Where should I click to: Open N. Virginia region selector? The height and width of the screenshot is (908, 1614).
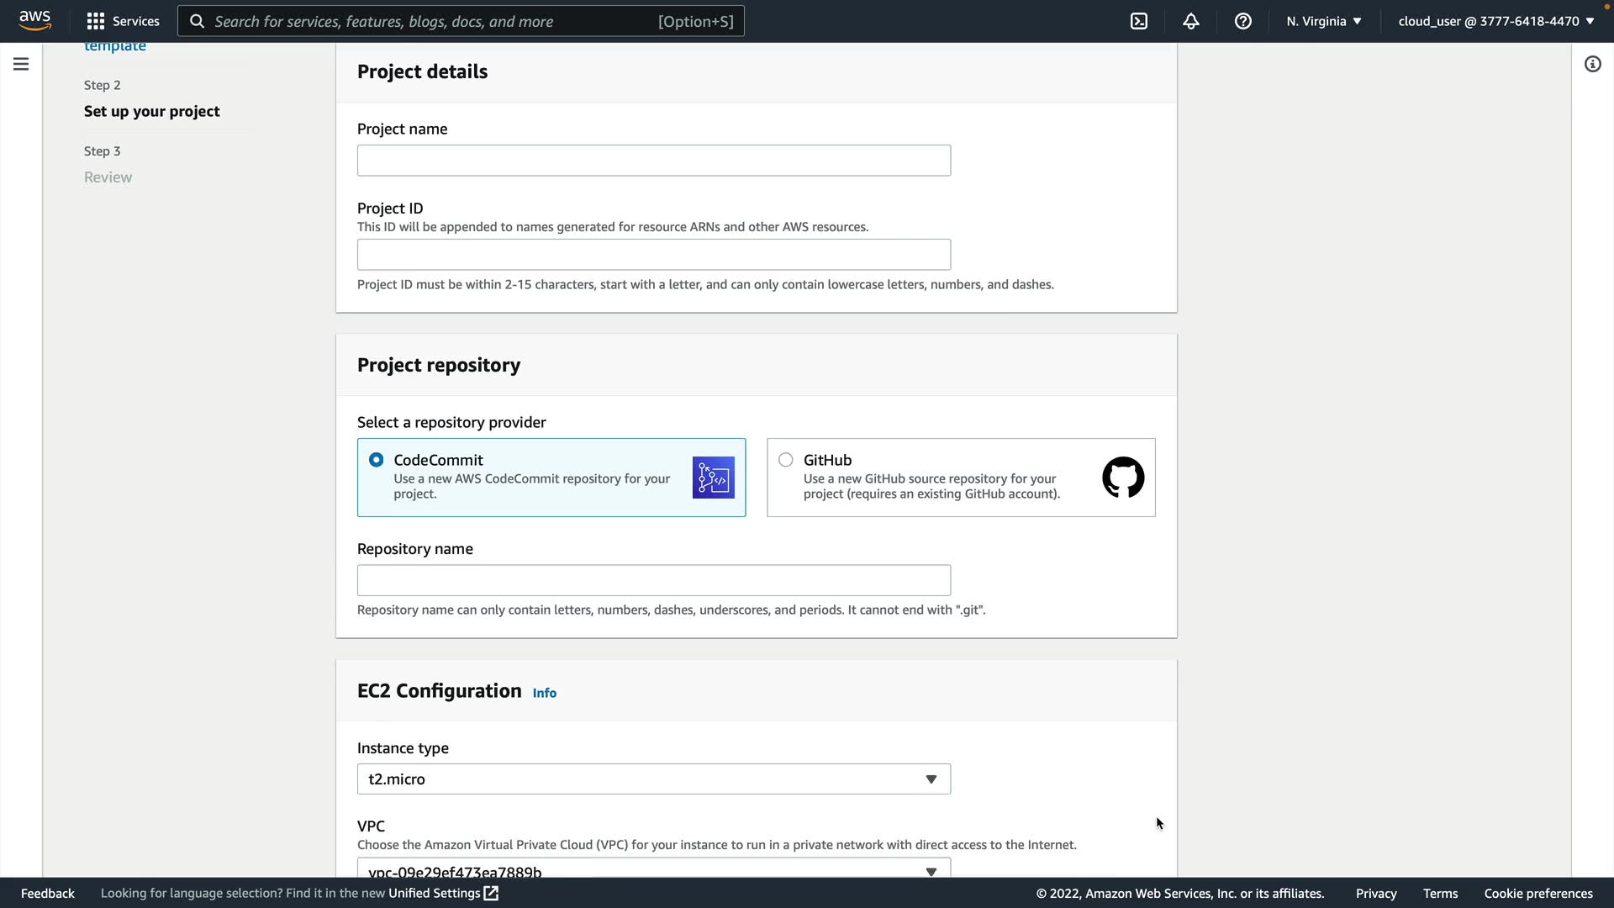tap(1323, 21)
